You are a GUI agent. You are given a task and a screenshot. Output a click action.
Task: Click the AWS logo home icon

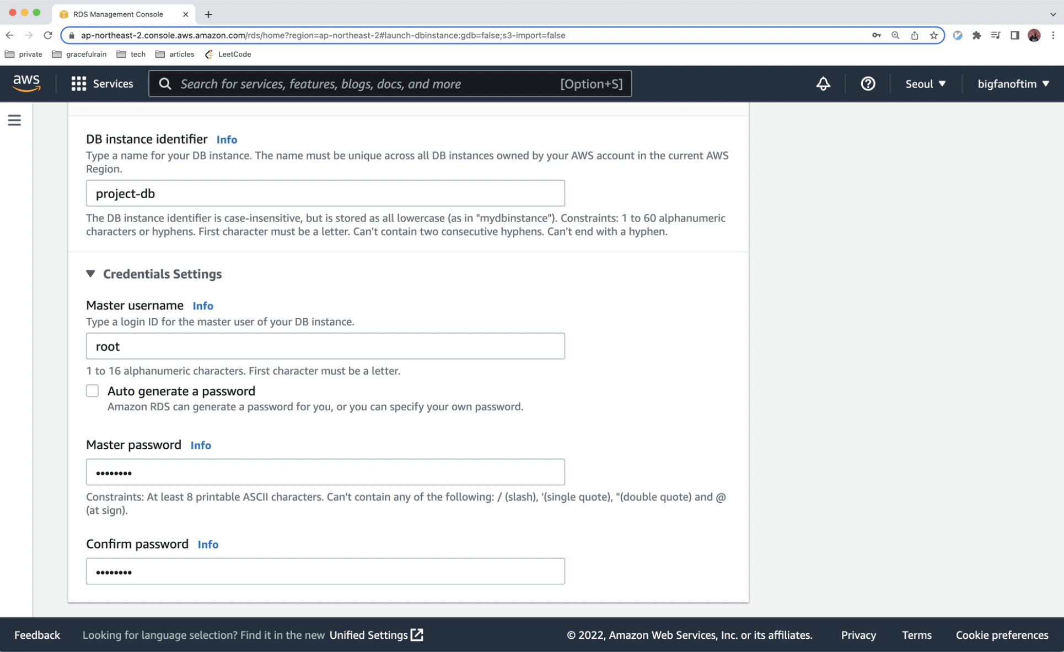[26, 83]
